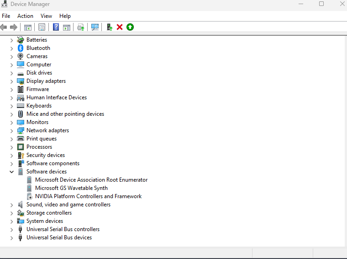Click the gear icon toolbar button

pos(80,27)
